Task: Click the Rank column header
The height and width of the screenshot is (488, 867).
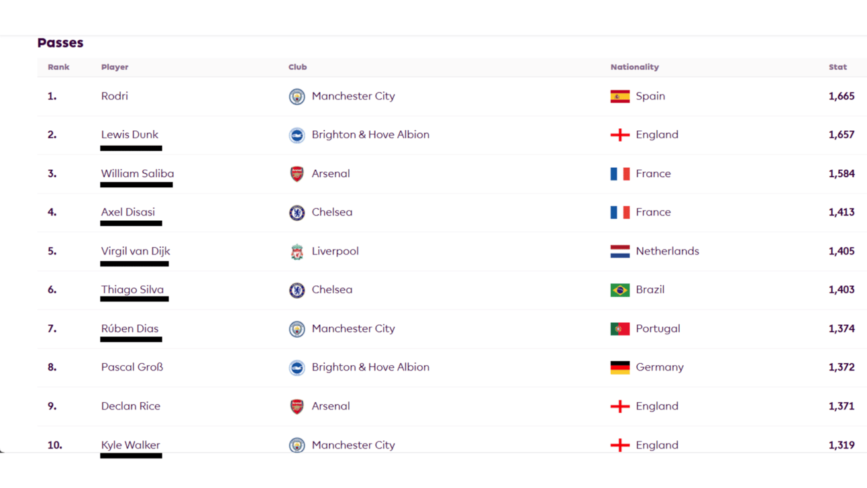Action: pyautogui.click(x=58, y=67)
